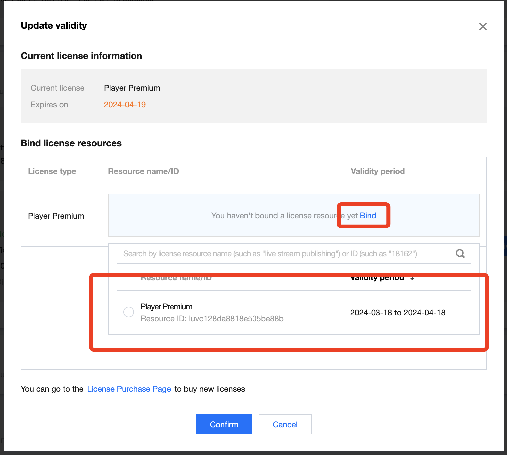Select the Player Premium resource radio button

click(x=129, y=312)
